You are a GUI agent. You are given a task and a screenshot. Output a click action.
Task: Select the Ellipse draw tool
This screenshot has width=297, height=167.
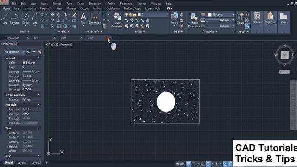[x=42, y=20]
